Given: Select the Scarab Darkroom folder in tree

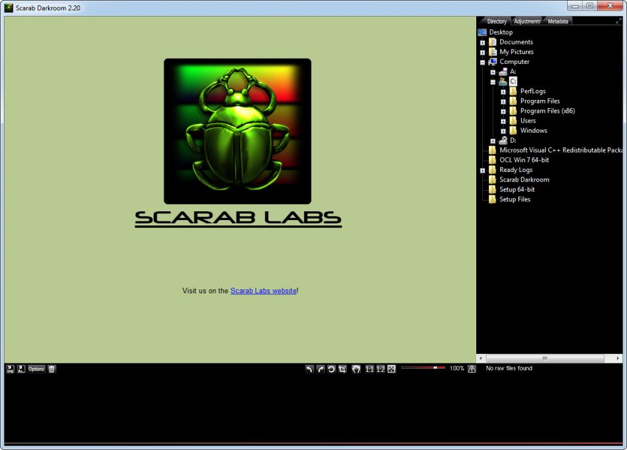Looking at the screenshot, I should [x=524, y=179].
